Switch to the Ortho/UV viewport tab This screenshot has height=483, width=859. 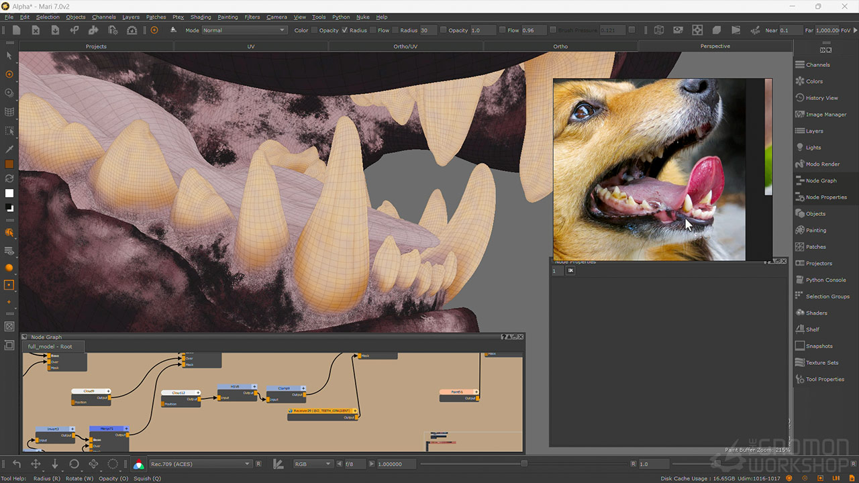pos(405,46)
